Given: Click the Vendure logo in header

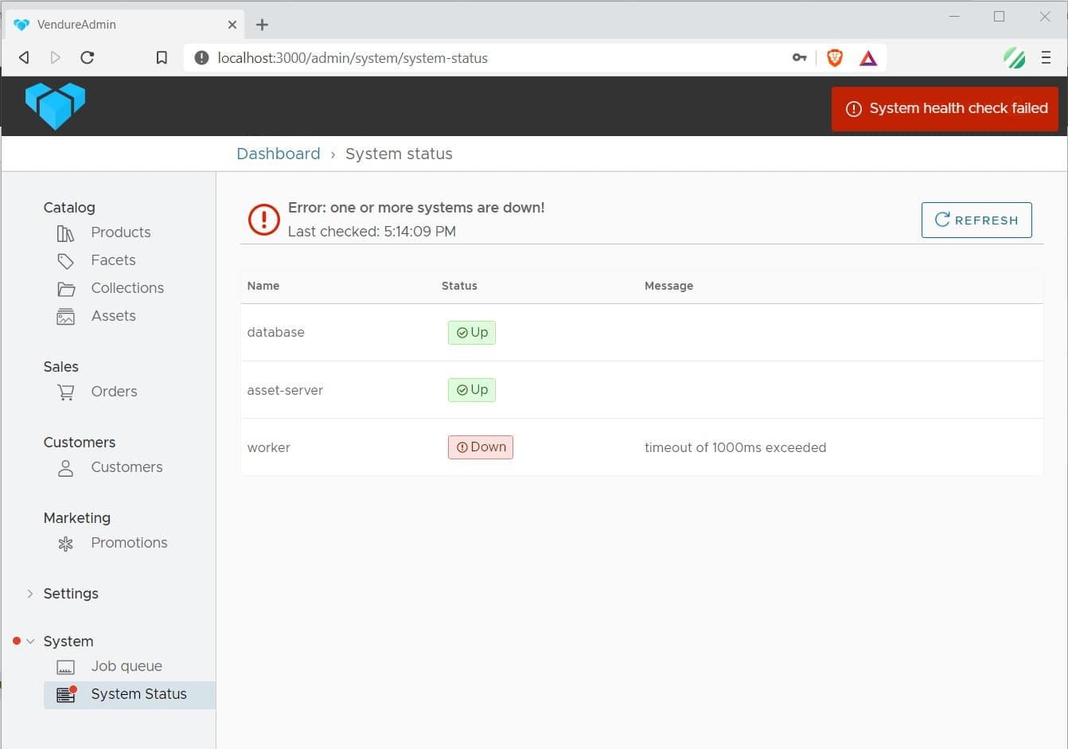Looking at the screenshot, I should (x=55, y=106).
